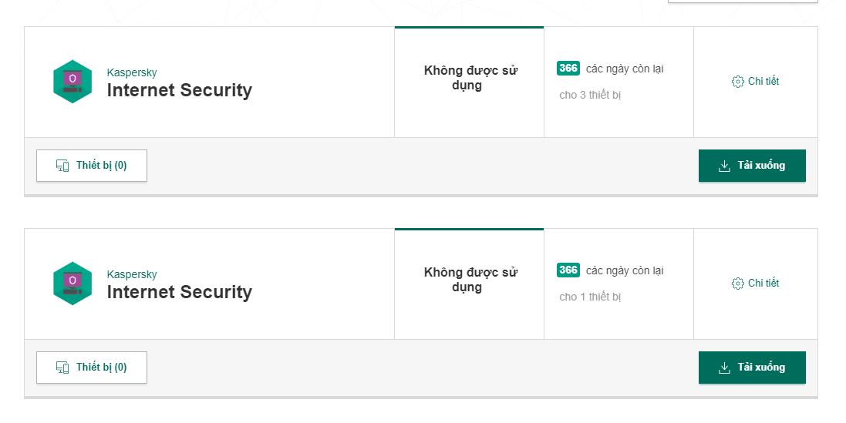The image size is (846, 423).
Task: Select "Không được sử dụng" status in first card
Action: (470, 78)
